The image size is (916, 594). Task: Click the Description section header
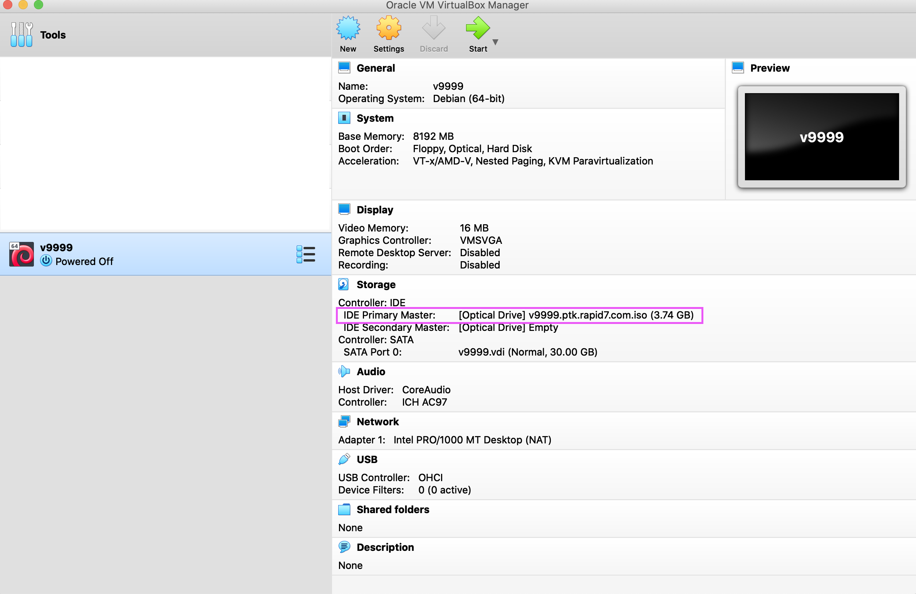tap(385, 547)
